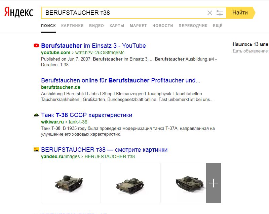Screen dimensions: 269x214
Task: Open the Карты tab
Action: point(117,26)
